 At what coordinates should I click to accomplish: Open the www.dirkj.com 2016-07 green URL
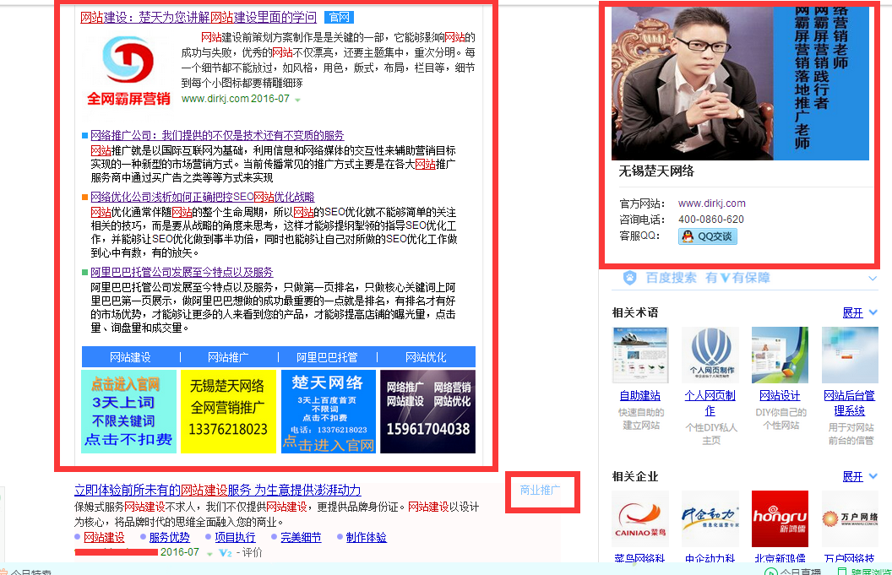(236, 99)
